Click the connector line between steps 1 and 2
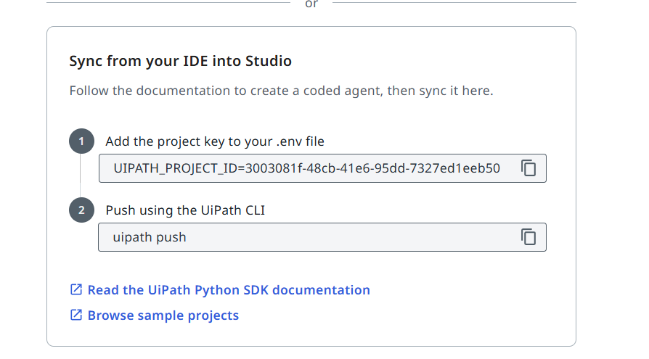This screenshot has width=649, height=359. click(x=81, y=176)
